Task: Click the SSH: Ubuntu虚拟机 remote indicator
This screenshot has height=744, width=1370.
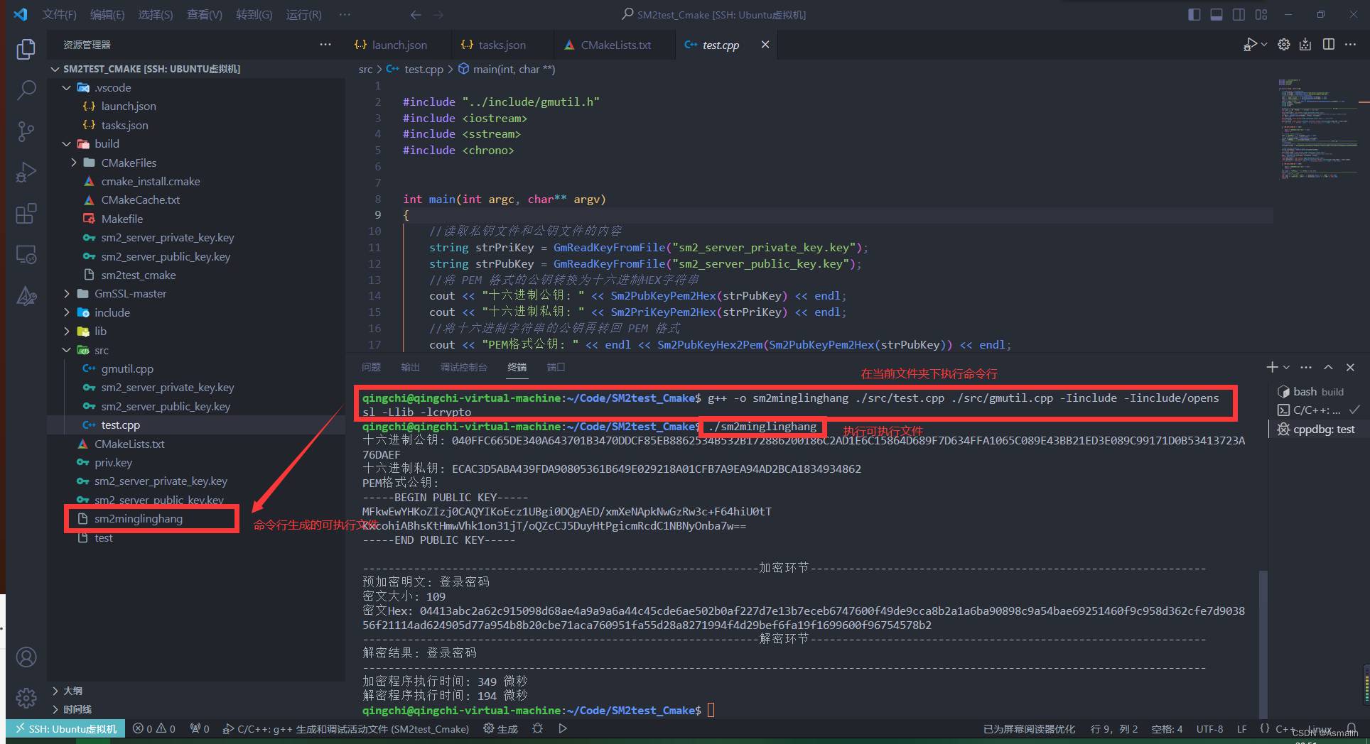Action: 66,728
